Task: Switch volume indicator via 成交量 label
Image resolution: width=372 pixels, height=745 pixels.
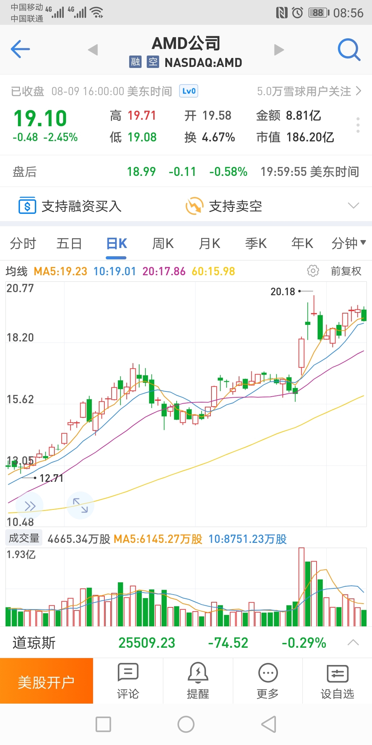Action: (x=24, y=538)
